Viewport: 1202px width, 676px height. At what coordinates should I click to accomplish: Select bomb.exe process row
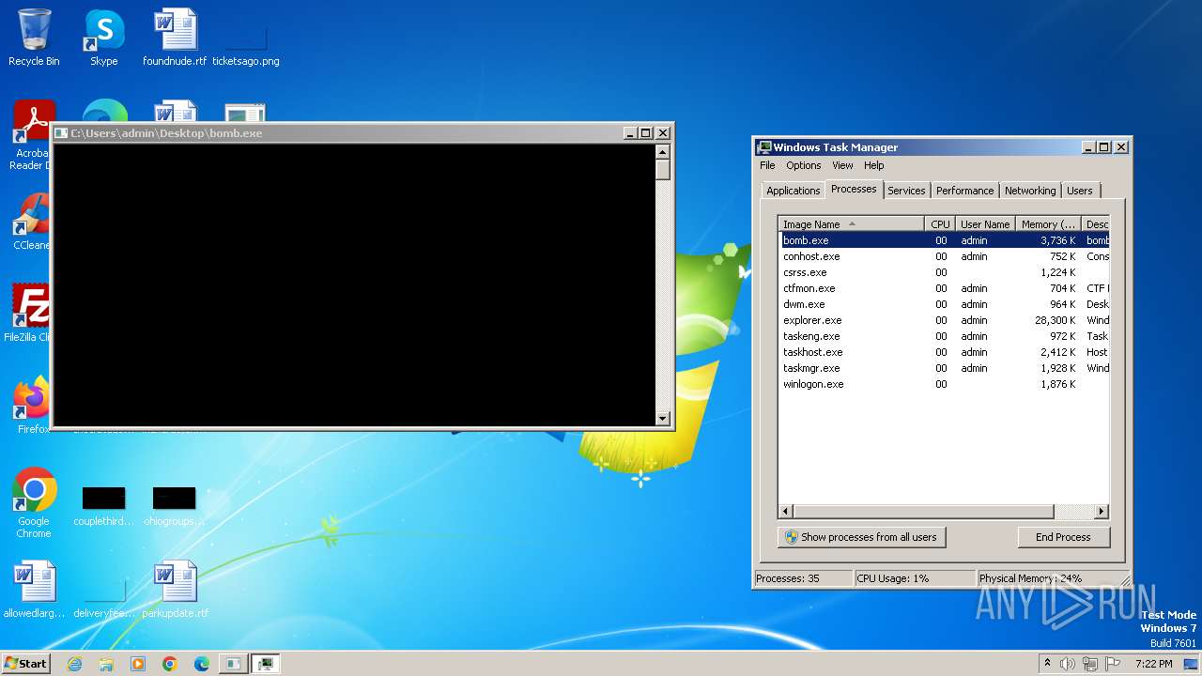944,240
